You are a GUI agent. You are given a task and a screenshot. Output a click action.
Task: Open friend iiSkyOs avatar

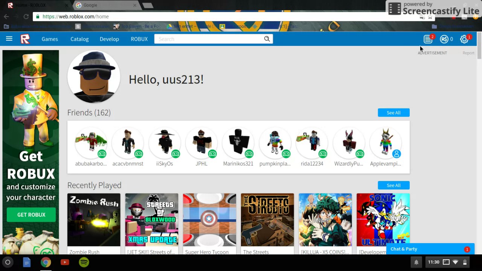(165, 143)
